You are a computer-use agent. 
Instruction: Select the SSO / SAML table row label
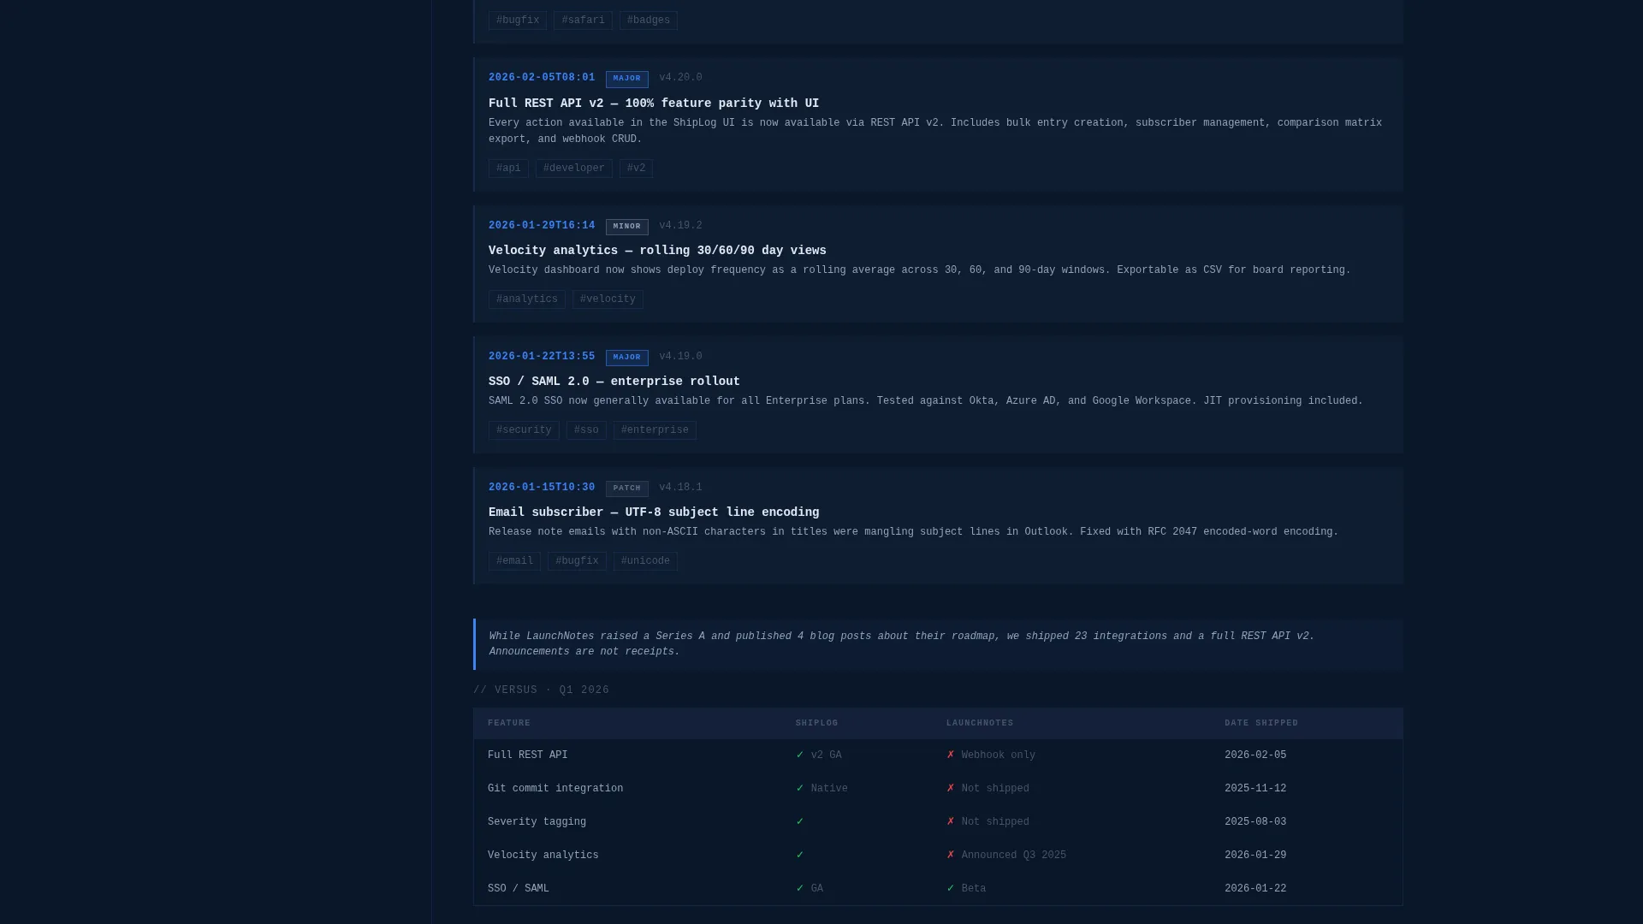coord(519,889)
